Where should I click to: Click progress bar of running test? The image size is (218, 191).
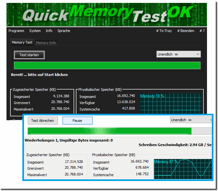[120, 131]
